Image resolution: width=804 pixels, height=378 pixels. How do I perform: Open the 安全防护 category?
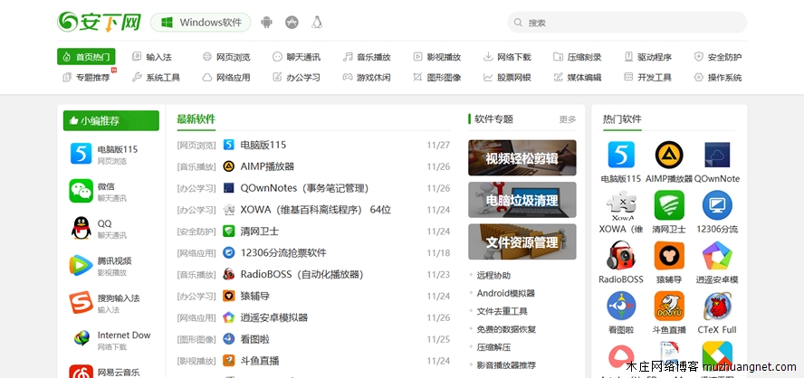(718, 57)
